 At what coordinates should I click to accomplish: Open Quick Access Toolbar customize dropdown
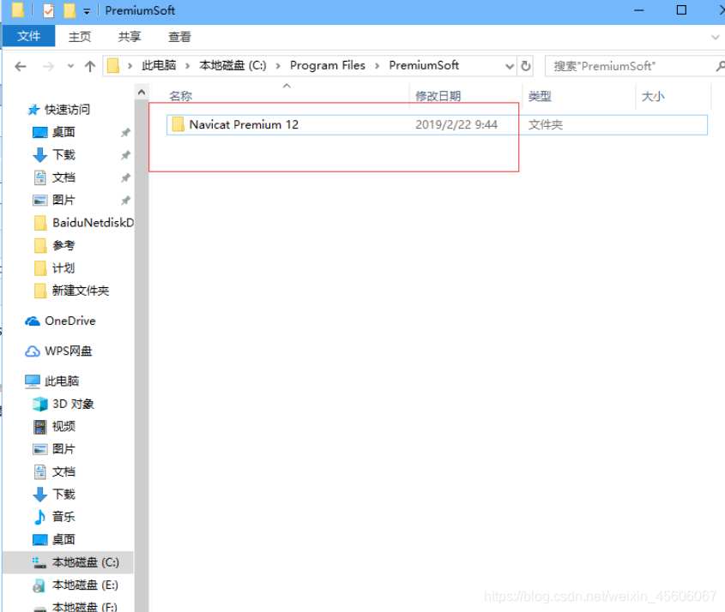point(87,11)
